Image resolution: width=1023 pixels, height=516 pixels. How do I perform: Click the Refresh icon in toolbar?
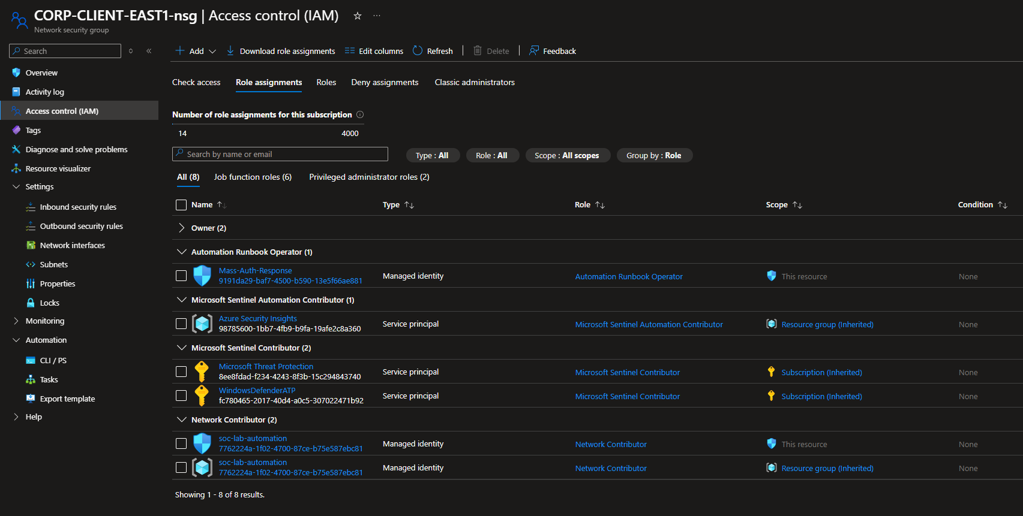[x=418, y=51]
